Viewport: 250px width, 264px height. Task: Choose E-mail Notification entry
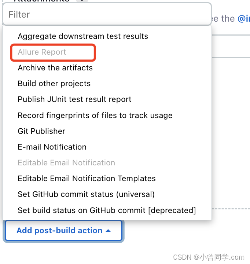[52, 147]
